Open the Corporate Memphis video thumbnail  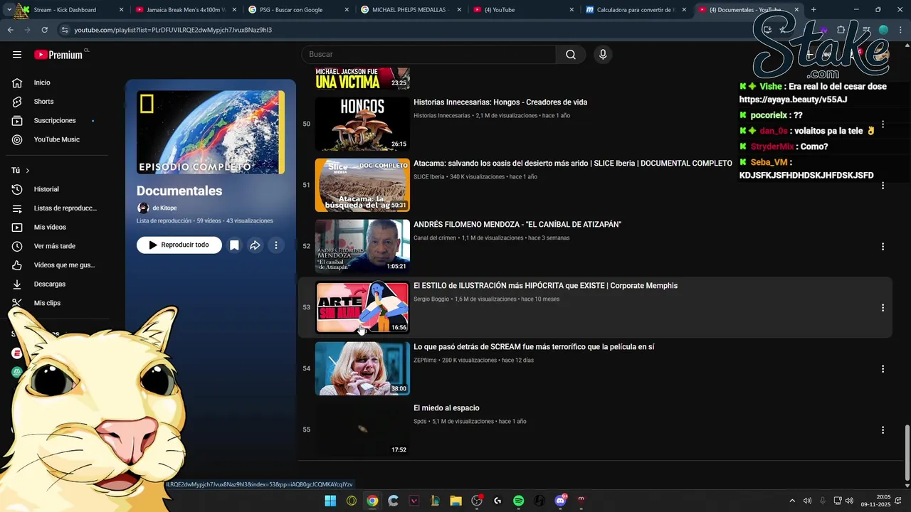pyautogui.click(x=362, y=307)
